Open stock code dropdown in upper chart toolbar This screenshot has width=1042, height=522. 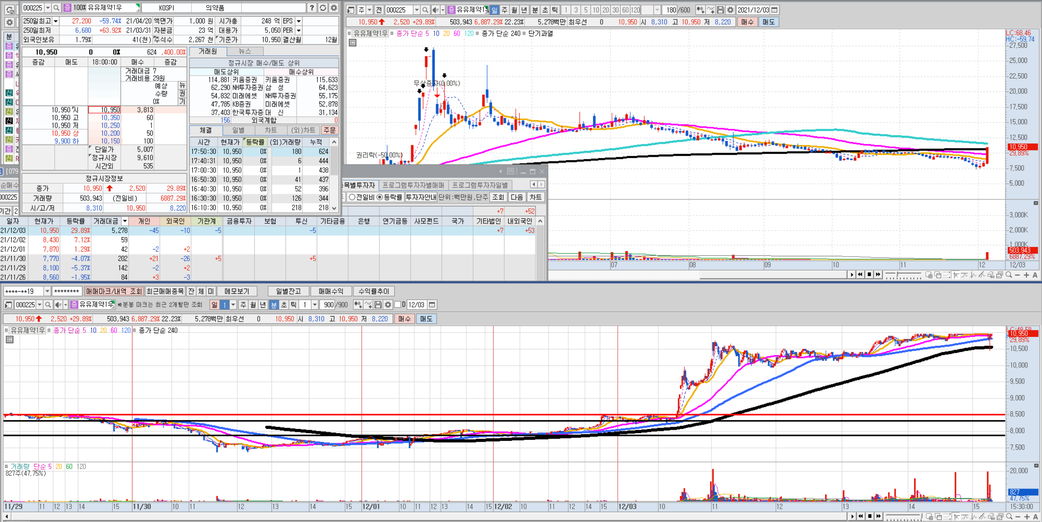tap(416, 10)
